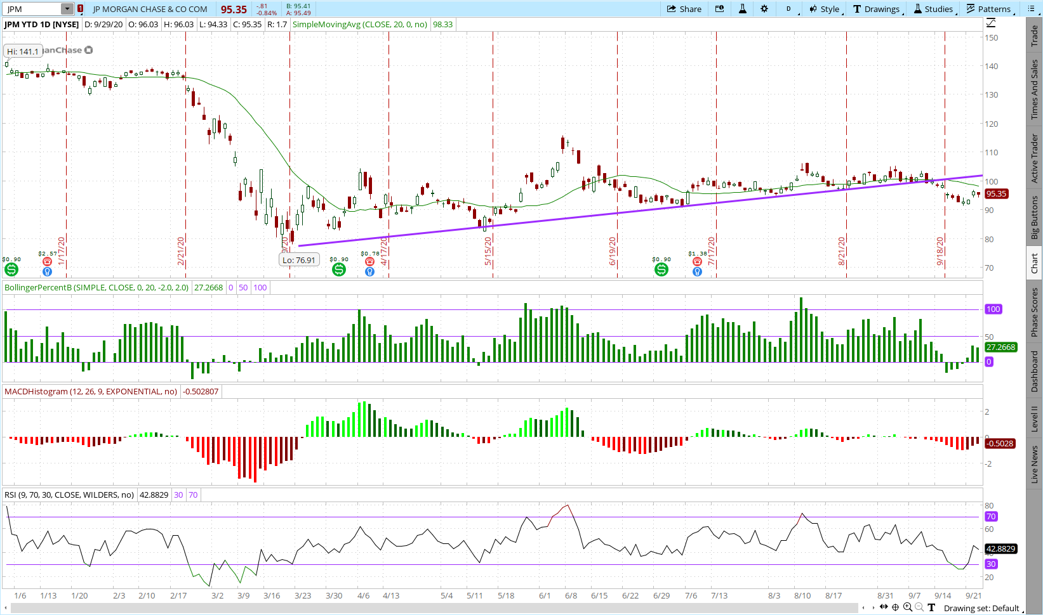
Task: Click the red earnings phone icon $2.57
Action: 47,261
